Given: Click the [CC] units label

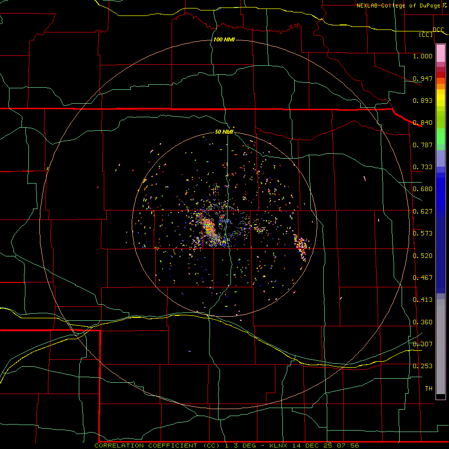Looking at the screenshot, I should pyautogui.click(x=426, y=34).
